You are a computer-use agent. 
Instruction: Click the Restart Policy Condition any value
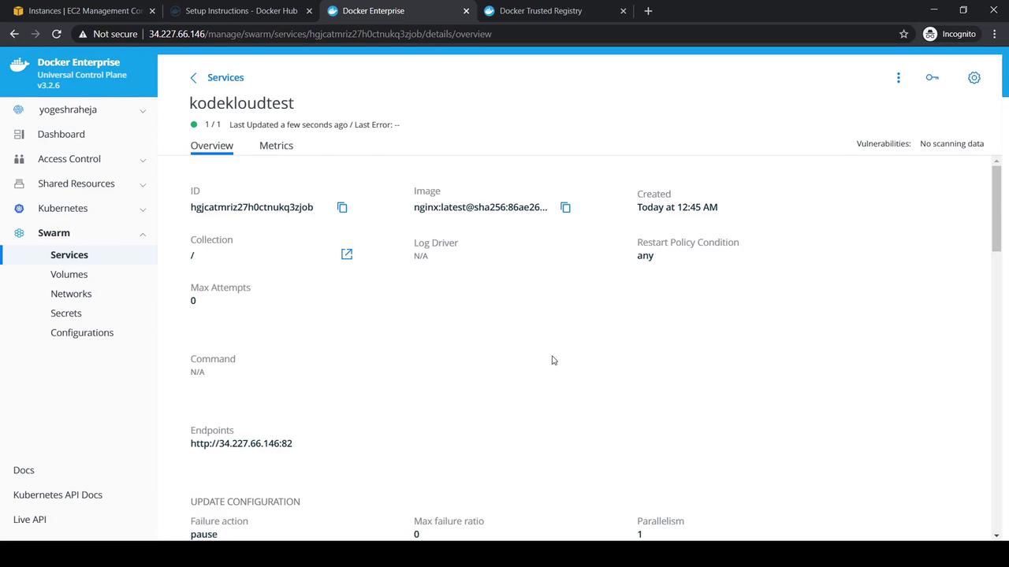pos(646,255)
